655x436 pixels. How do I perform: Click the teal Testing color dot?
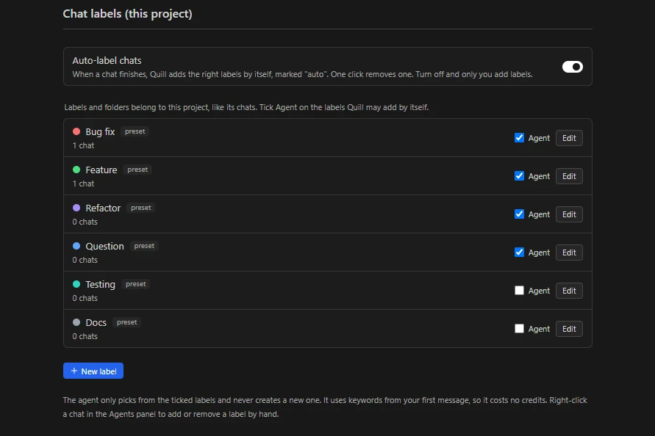(x=76, y=284)
